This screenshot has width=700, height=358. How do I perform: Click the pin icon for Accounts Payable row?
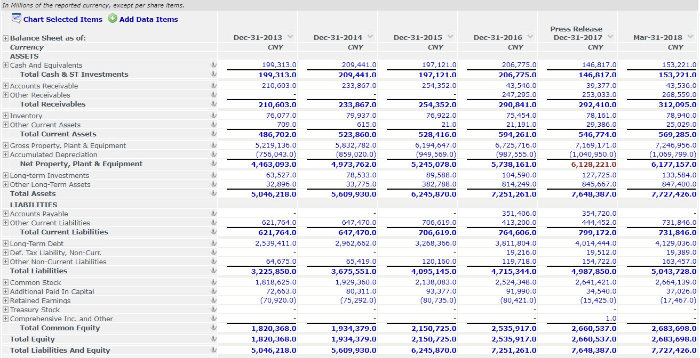pos(213,214)
